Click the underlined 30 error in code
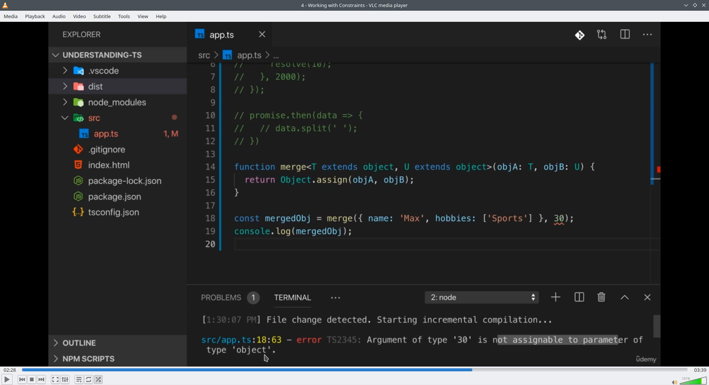 point(559,219)
